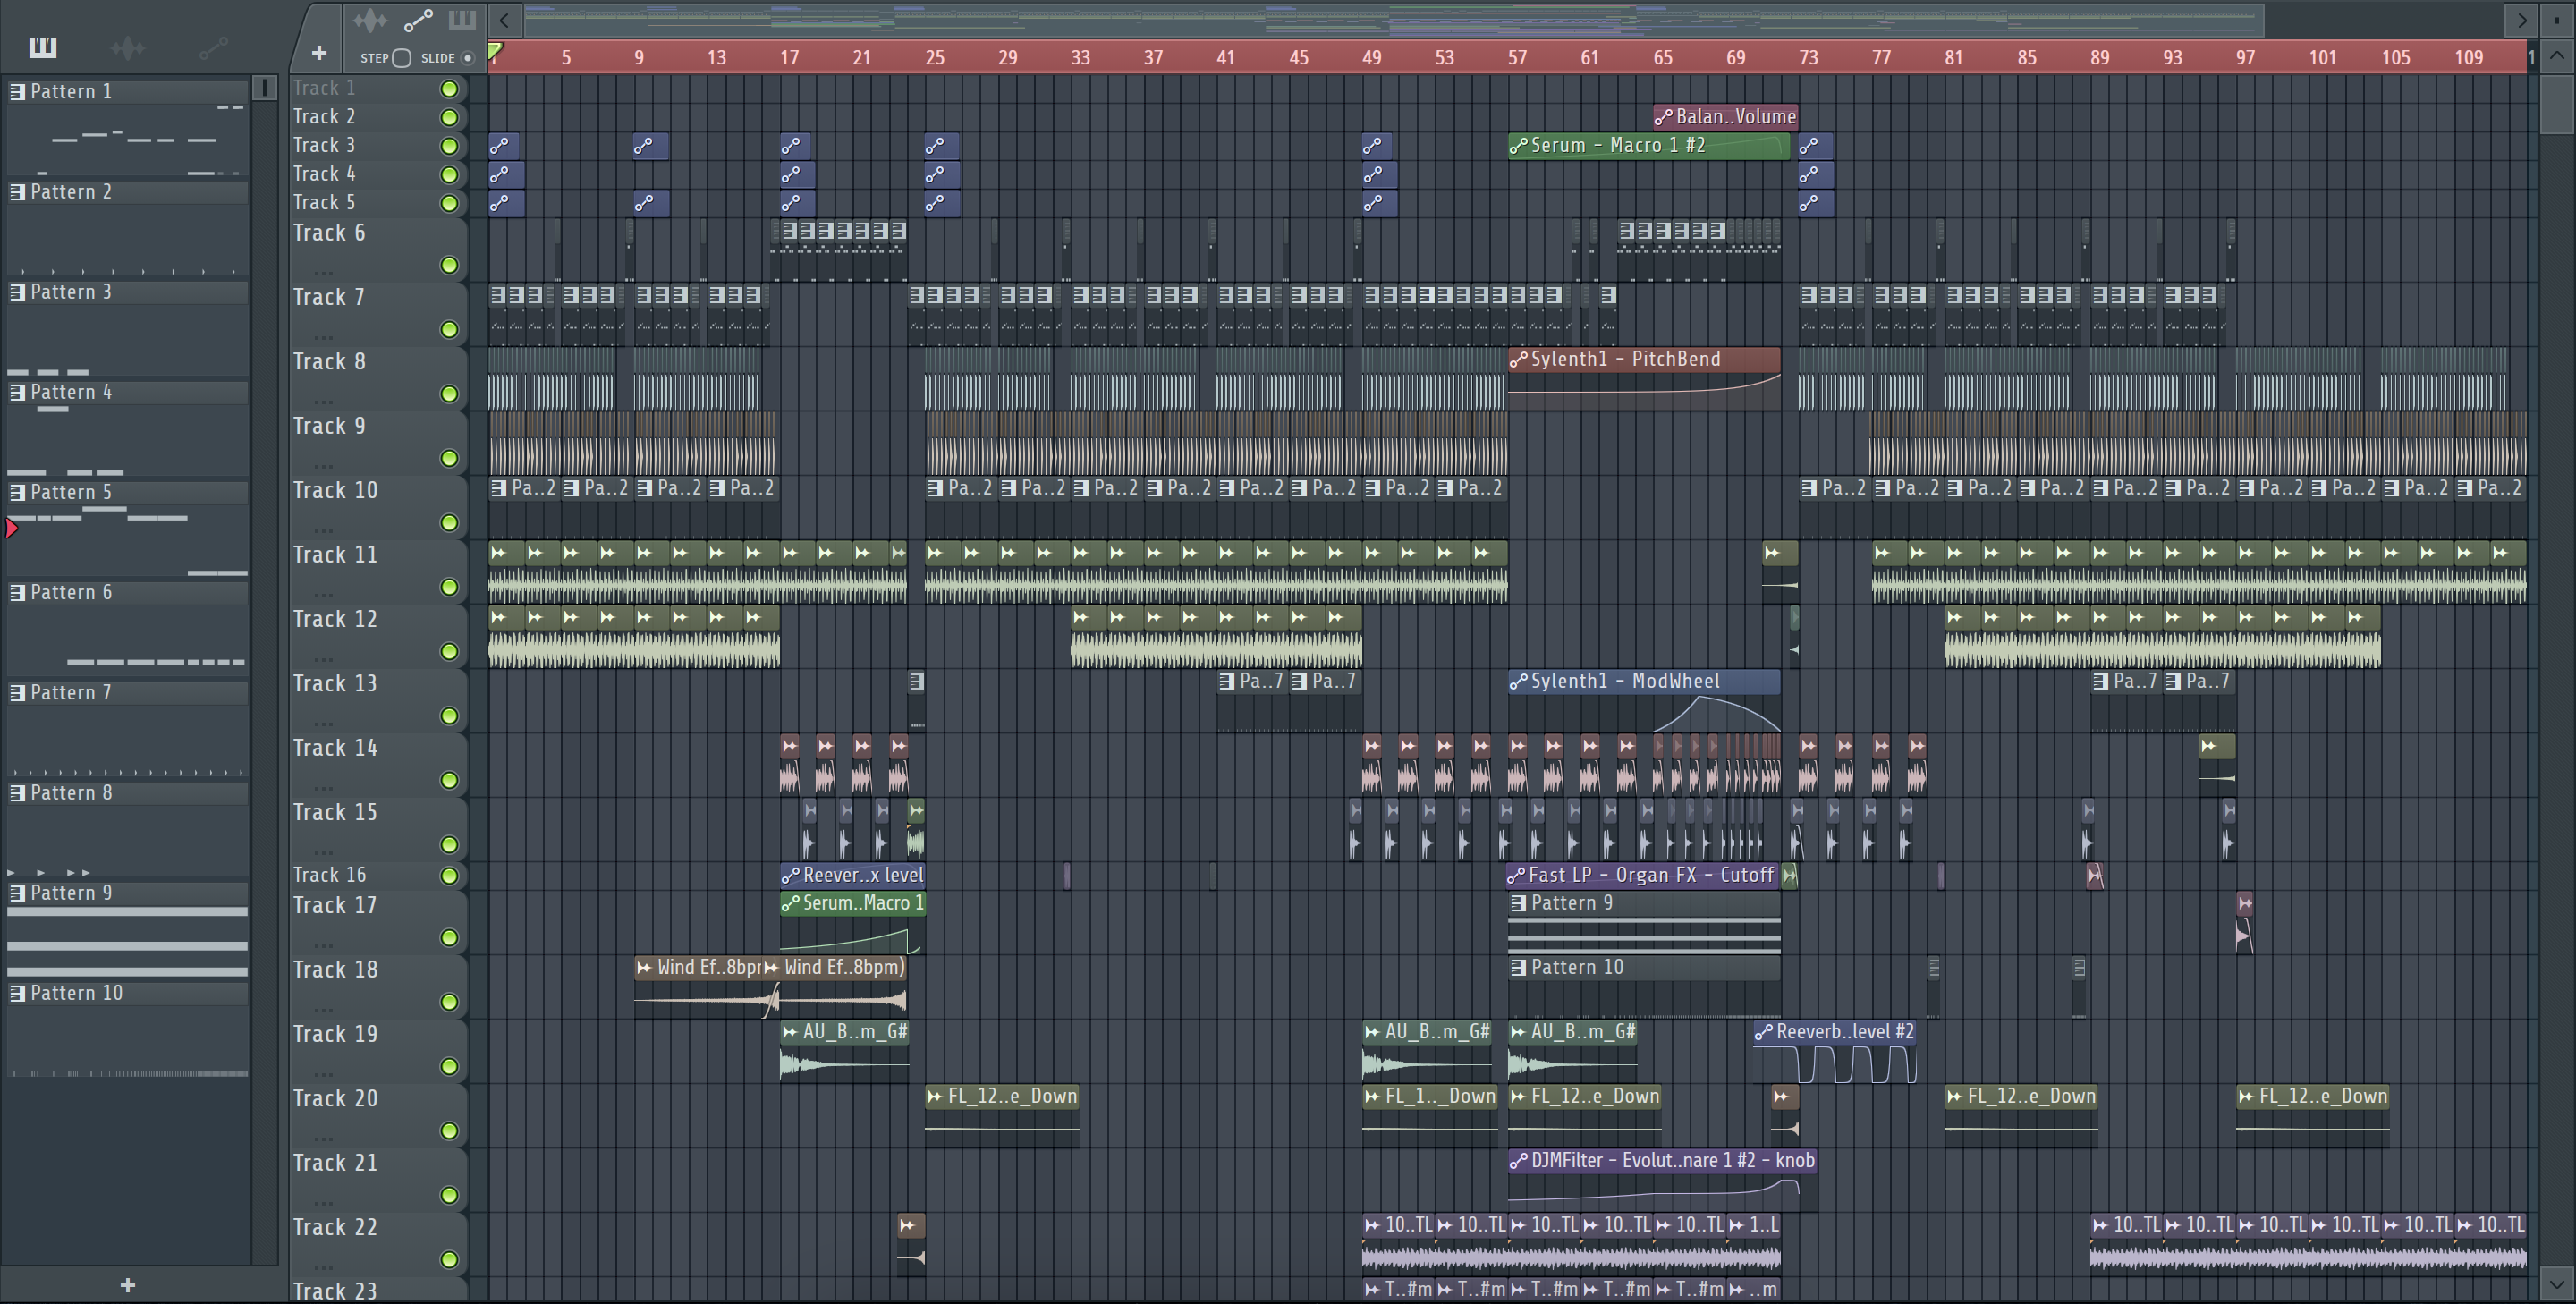Viewport: 2576px width, 1304px height.
Task: Select the Balan..Volume automation clip
Action: point(1725,117)
